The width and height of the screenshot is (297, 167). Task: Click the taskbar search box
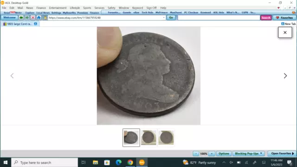[45, 162]
